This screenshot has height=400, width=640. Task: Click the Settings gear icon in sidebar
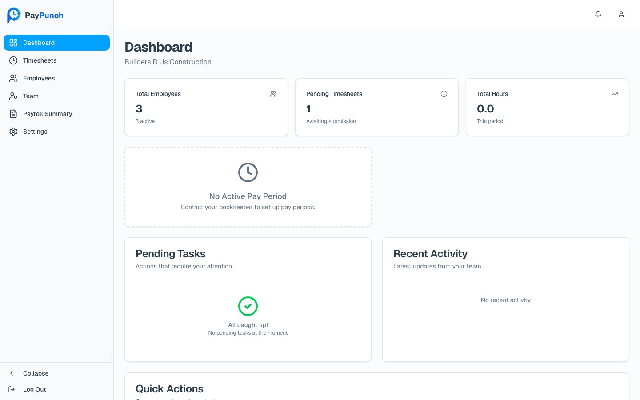[x=13, y=132]
